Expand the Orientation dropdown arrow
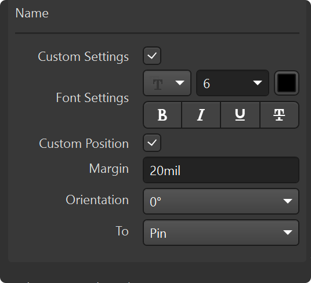 coord(288,201)
